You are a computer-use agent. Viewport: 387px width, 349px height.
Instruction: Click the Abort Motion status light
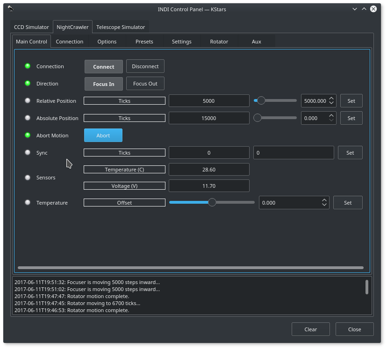28,135
